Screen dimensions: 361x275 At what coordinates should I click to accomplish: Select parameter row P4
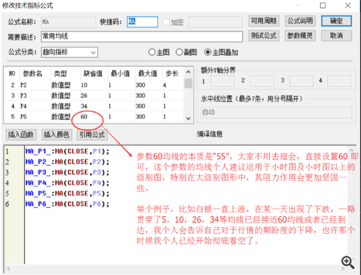point(94,106)
